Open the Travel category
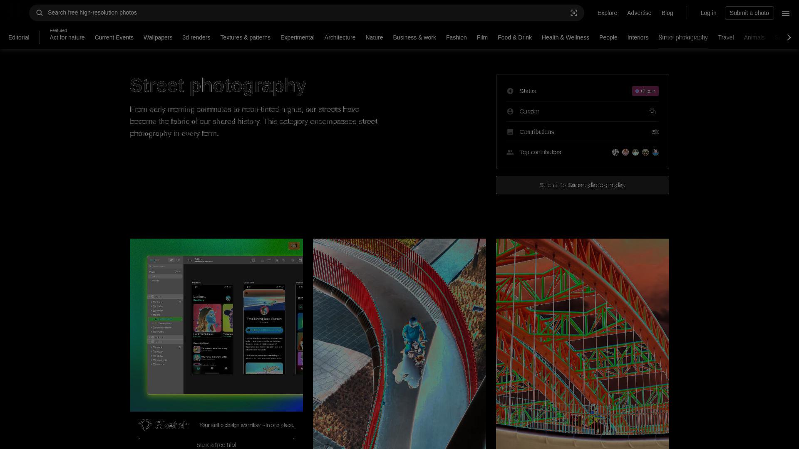 click(x=726, y=37)
